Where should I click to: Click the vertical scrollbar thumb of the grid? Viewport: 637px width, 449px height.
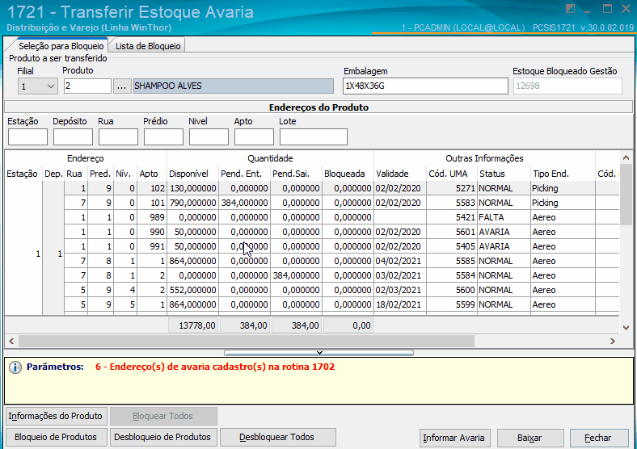coord(626,194)
